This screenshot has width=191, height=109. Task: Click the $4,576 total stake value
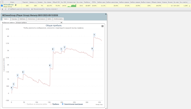point(159,6)
